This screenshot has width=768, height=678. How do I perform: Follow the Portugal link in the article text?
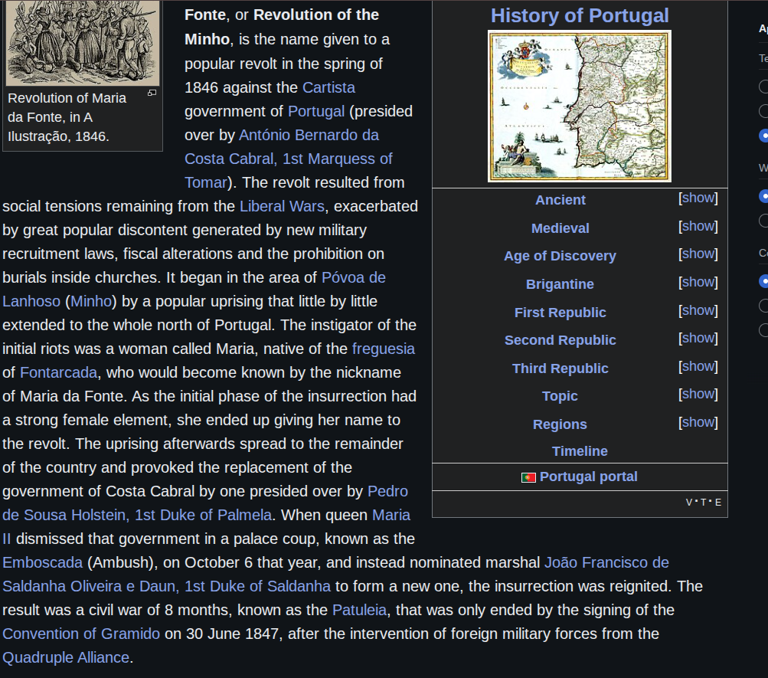click(x=316, y=111)
